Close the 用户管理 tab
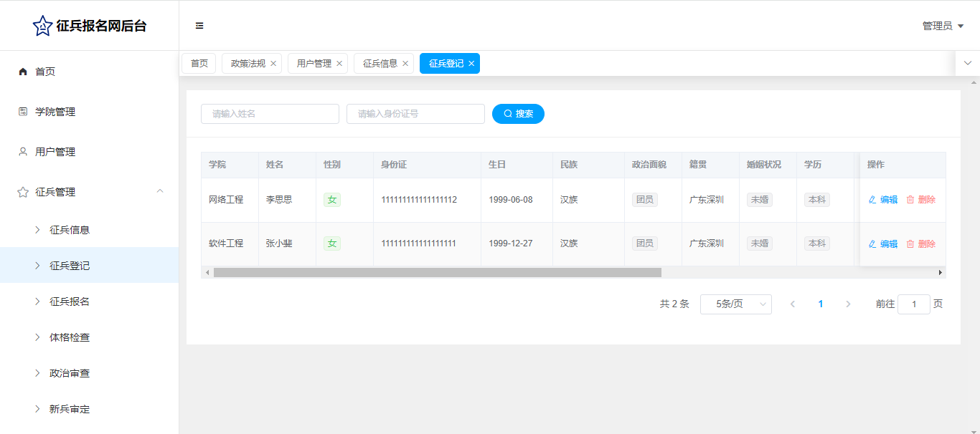 tap(339, 64)
